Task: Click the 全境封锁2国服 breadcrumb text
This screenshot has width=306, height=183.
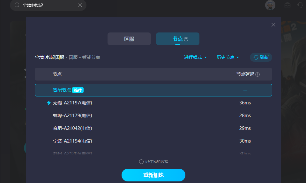Action: click(x=49, y=57)
